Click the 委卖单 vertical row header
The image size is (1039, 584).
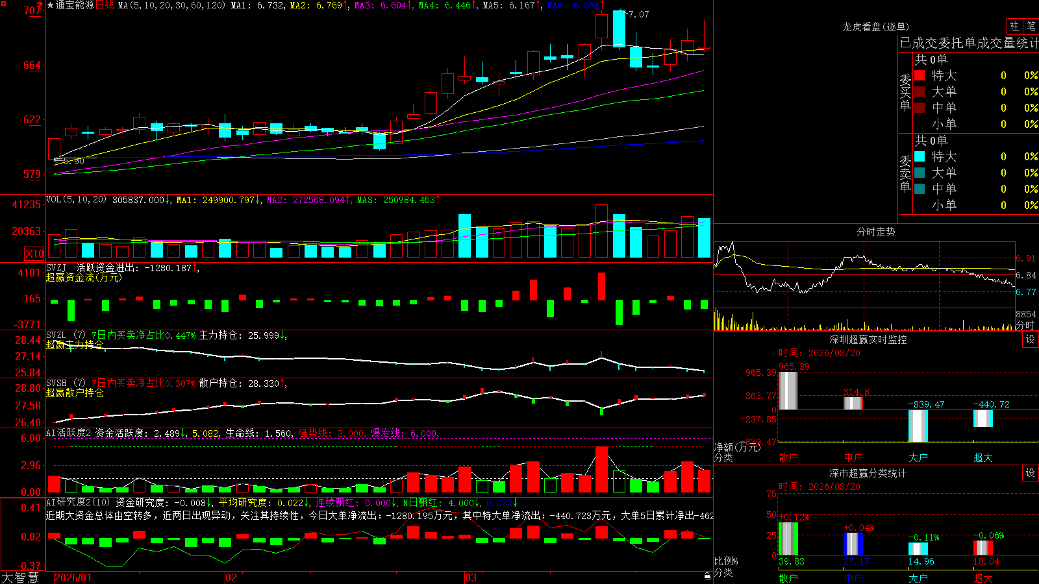(905, 173)
